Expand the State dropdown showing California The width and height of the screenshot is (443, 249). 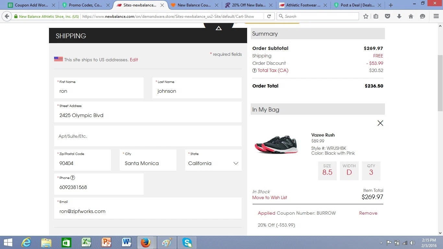click(x=213, y=160)
